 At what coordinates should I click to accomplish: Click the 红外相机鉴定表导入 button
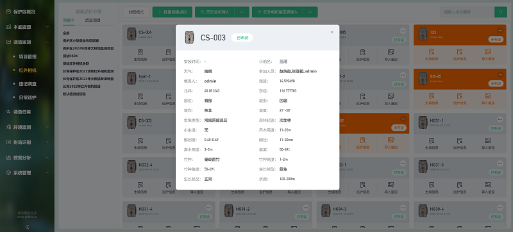[278, 12]
